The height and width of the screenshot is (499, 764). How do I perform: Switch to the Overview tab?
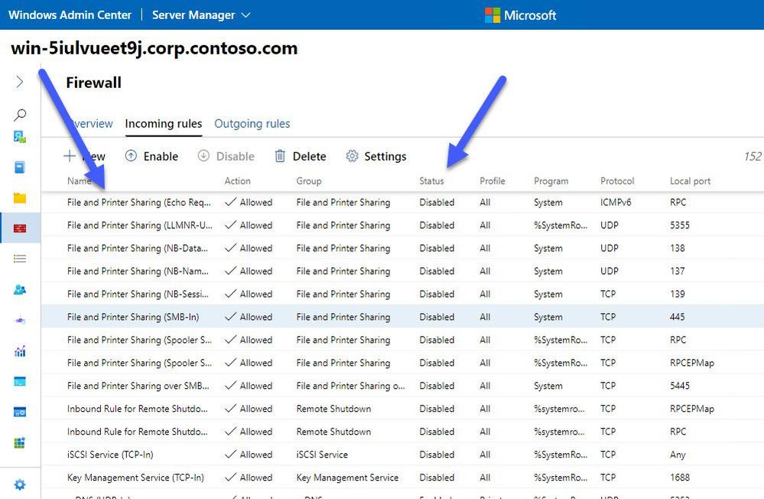click(90, 124)
